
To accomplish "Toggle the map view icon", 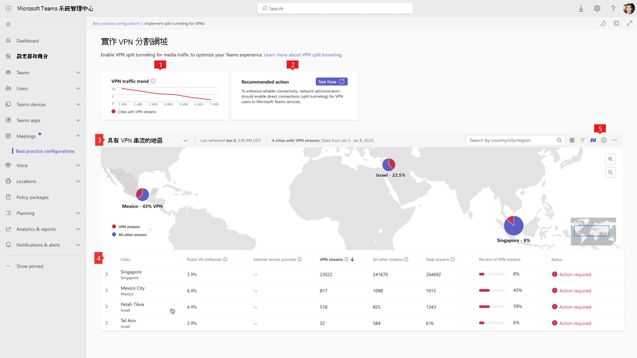I will [x=593, y=140].
